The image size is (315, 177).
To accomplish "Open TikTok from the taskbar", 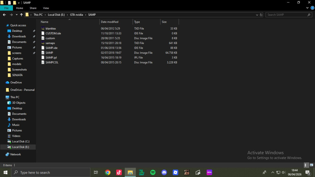I will [x=119, y=172].
